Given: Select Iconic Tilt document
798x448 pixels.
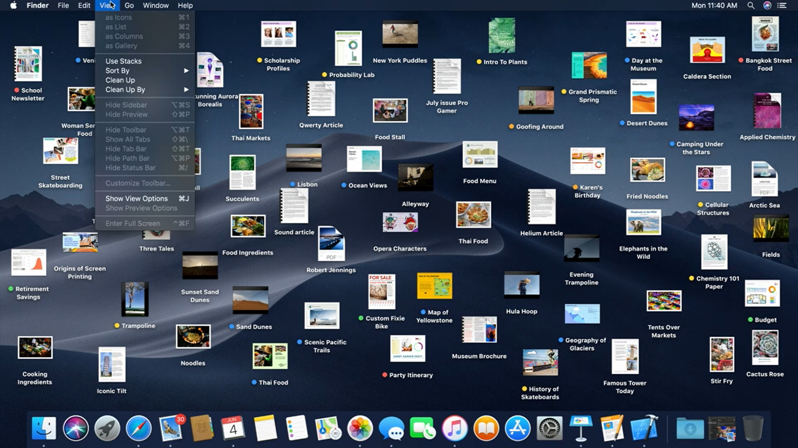Looking at the screenshot, I should tap(112, 365).
